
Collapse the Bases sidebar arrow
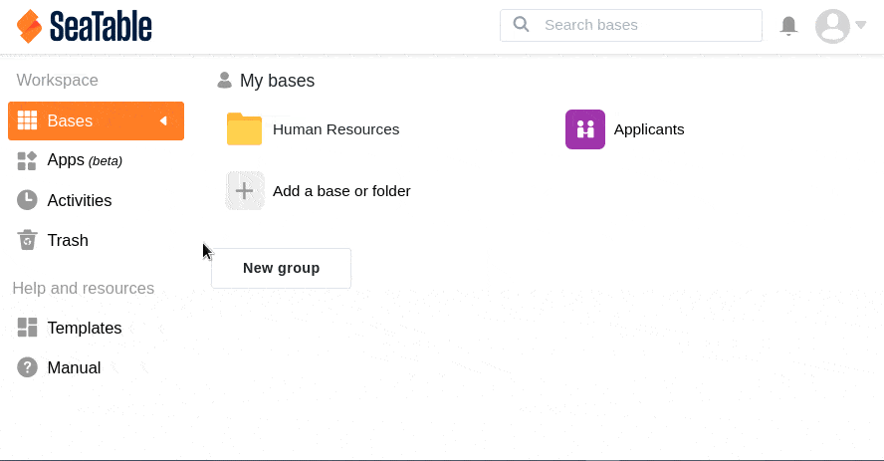click(x=163, y=120)
